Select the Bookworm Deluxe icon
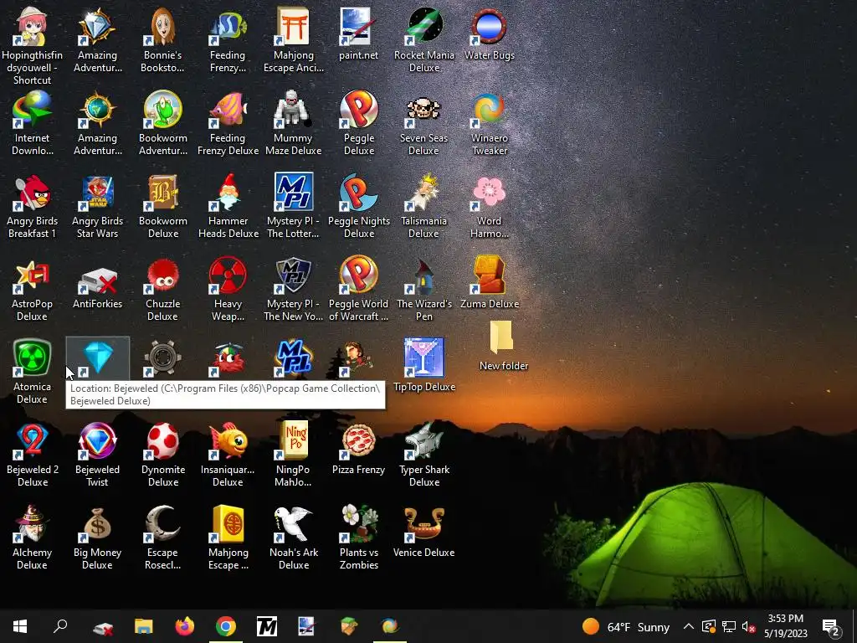This screenshot has height=643, width=857. 163,193
